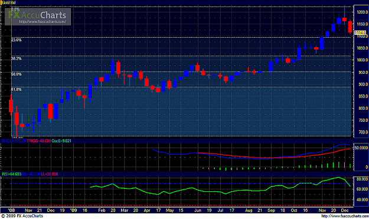Viewport: 369px width, 219px height.
Task: Click the 750.0 price axis value
Action: 363,120
